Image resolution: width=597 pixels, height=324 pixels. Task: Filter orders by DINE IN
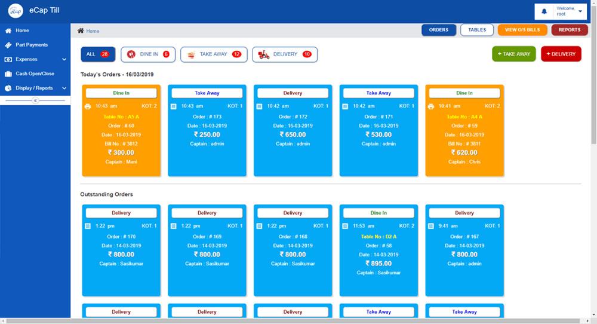148,54
